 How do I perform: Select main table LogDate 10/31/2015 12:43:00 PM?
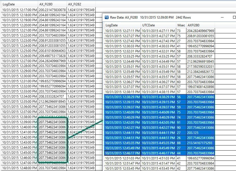coord(20,142)
